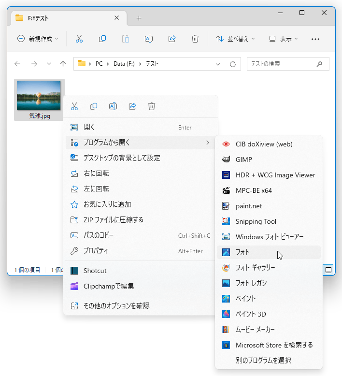Image resolution: width=342 pixels, height=376 pixels.
Task: Choose 別のプログラムを選択
Action: pyautogui.click(x=269, y=360)
